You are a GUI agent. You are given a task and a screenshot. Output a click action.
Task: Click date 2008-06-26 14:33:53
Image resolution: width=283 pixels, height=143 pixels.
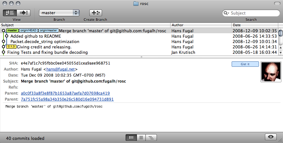pyautogui.click(x=254, y=36)
